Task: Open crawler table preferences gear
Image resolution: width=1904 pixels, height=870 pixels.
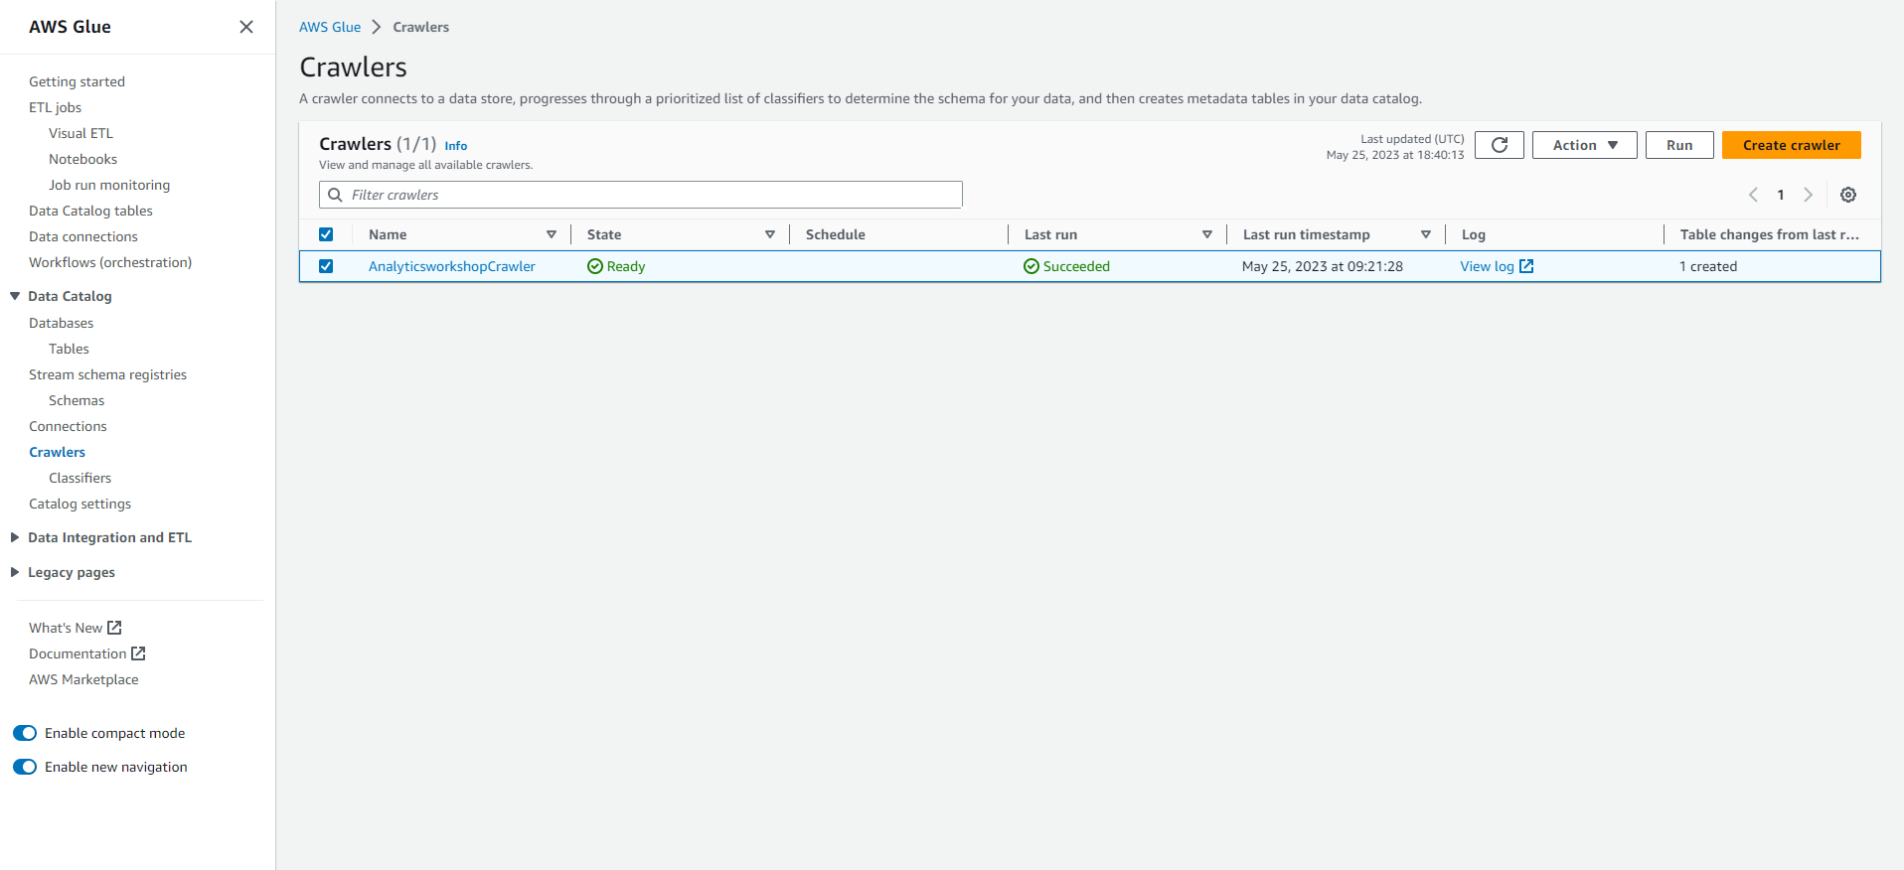Action: pyautogui.click(x=1847, y=195)
